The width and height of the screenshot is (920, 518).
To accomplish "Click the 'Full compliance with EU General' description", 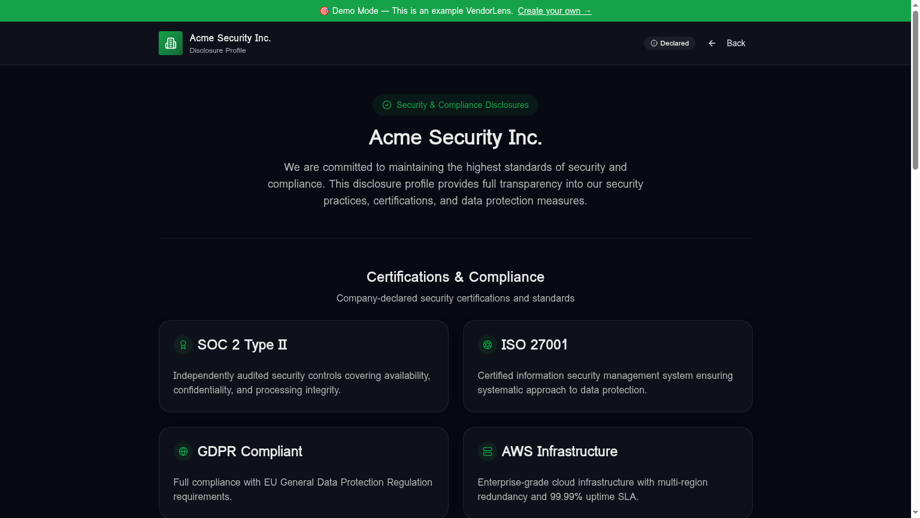I will point(302,489).
